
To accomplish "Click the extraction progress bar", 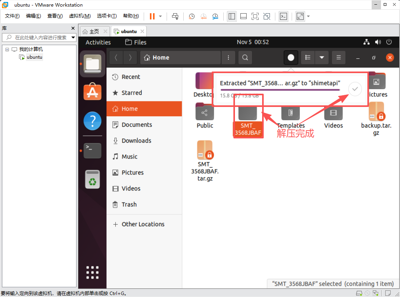I will coord(280,90).
